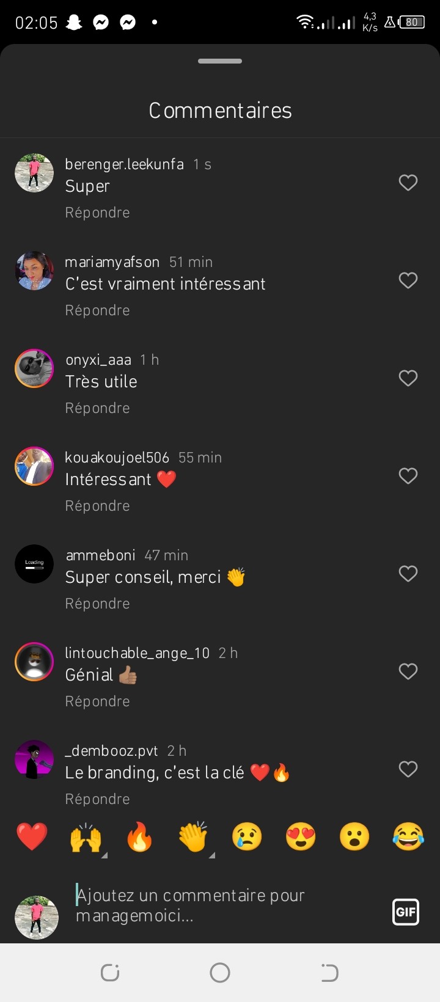Insert the surprised face emoji

[354, 836]
